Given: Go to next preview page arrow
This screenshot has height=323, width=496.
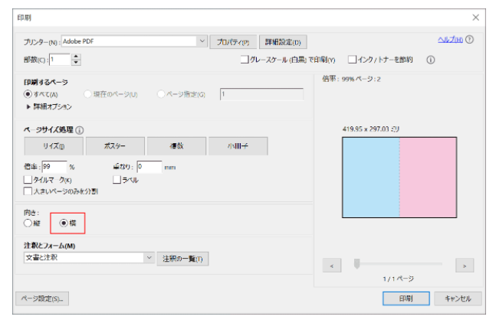Looking at the screenshot, I should 464,265.
